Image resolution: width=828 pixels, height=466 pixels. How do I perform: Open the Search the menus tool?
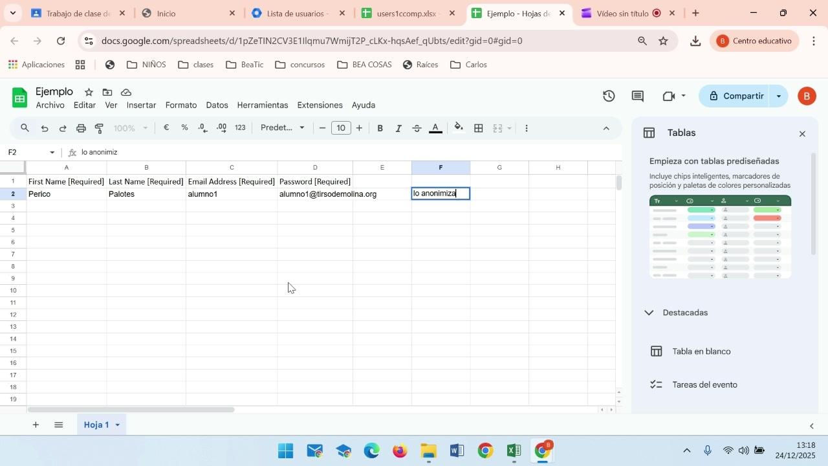(25, 128)
